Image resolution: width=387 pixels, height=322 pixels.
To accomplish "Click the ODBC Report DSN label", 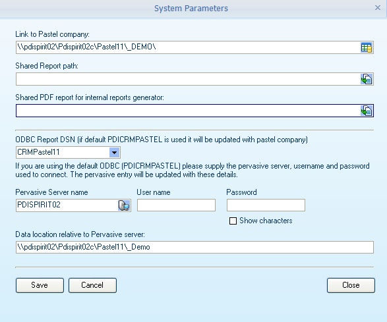I will coord(162,140).
